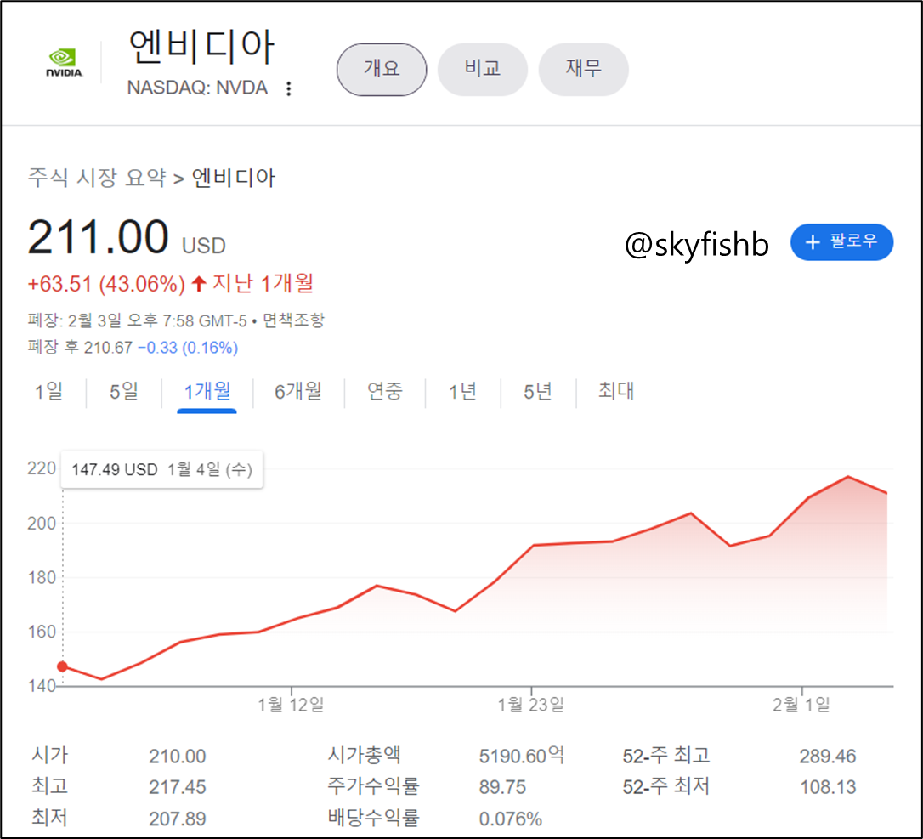Image resolution: width=923 pixels, height=839 pixels.
Task: Switch chart to 6개월 range
Action: (x=297, y=392)
